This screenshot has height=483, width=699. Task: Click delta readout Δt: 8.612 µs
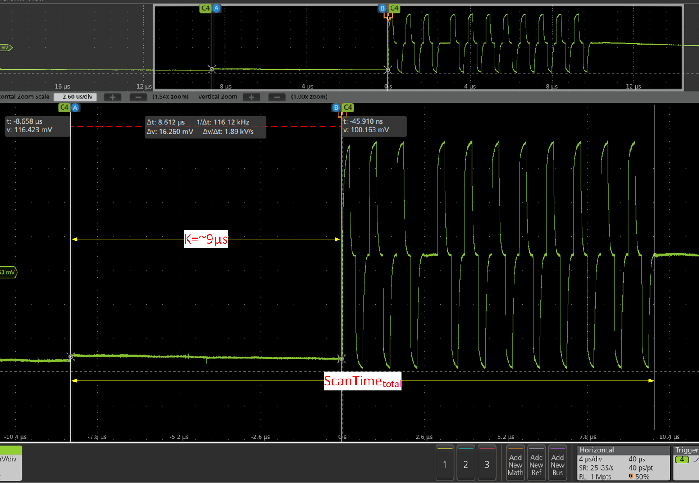(x=166, y=122)
